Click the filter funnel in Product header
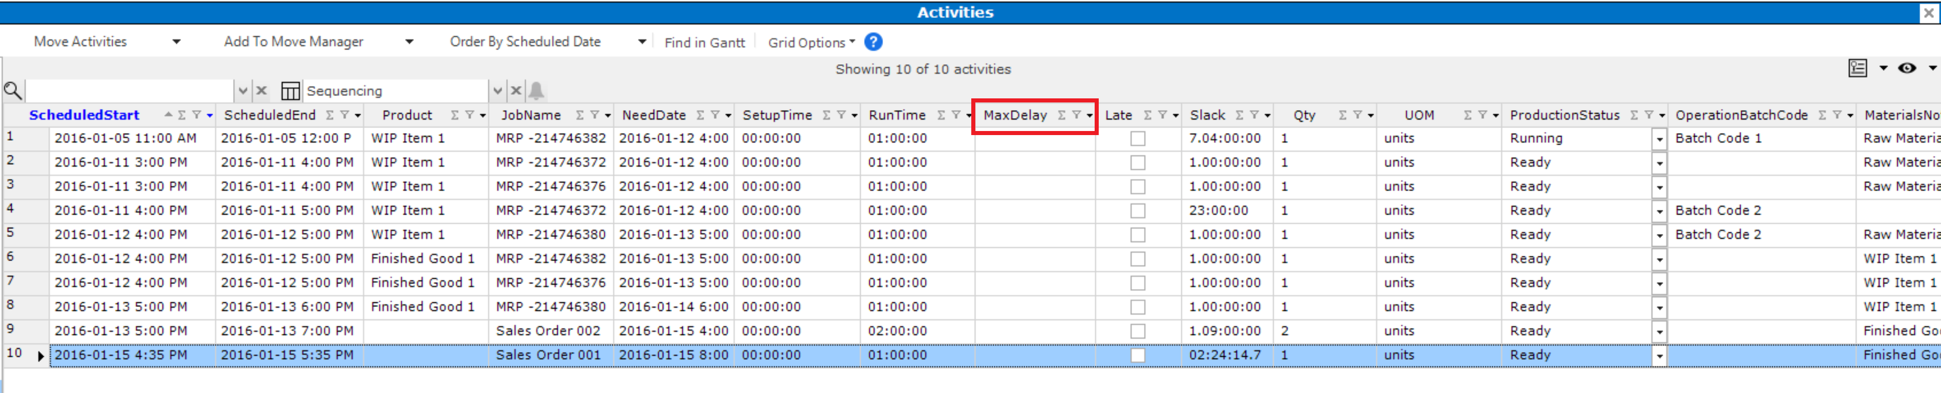 point(470,116)
